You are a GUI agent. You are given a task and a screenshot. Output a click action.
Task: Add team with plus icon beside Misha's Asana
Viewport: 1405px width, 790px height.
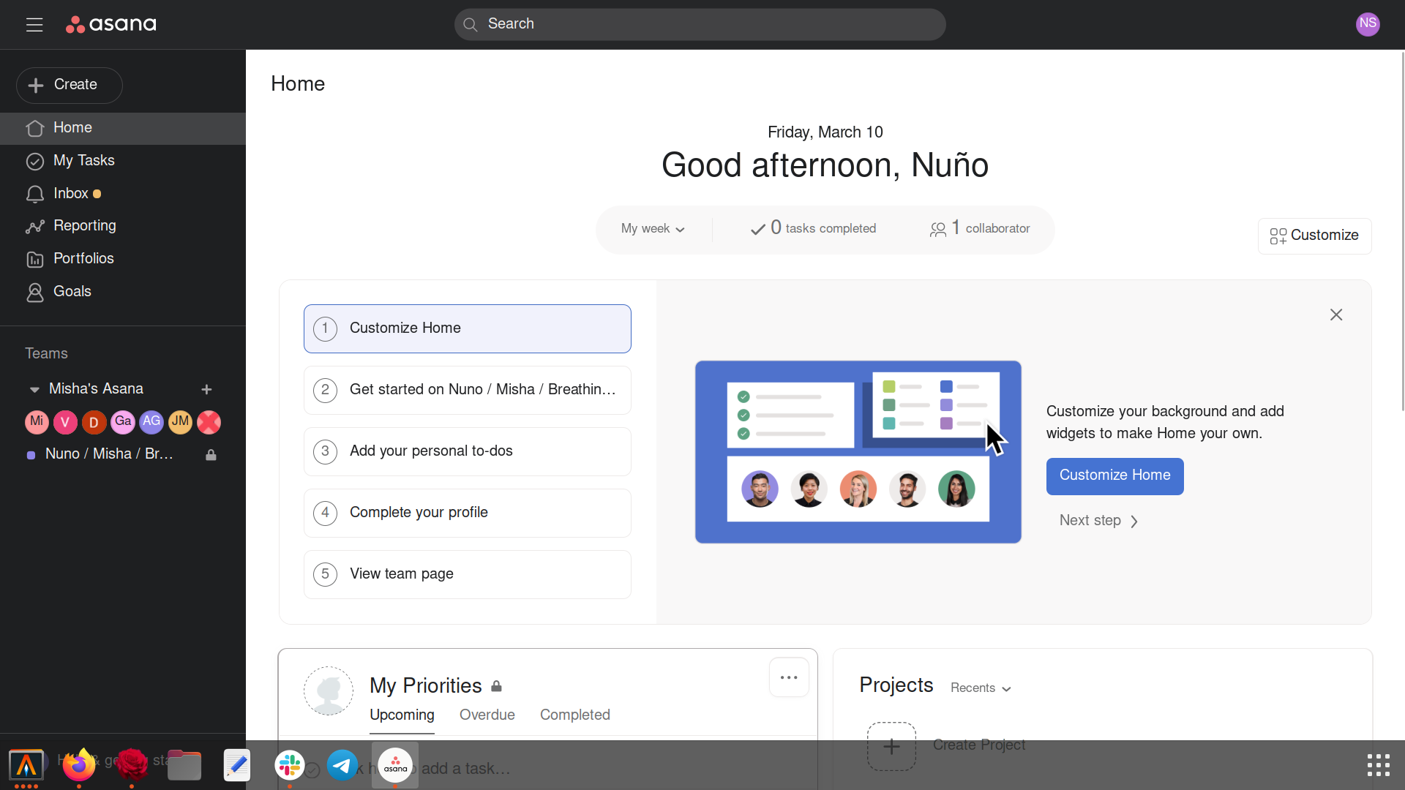click(x=206, y=389)
